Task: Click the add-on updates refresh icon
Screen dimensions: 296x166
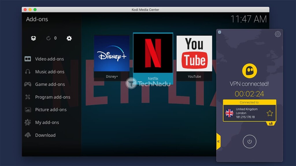Action: point(49,38)
